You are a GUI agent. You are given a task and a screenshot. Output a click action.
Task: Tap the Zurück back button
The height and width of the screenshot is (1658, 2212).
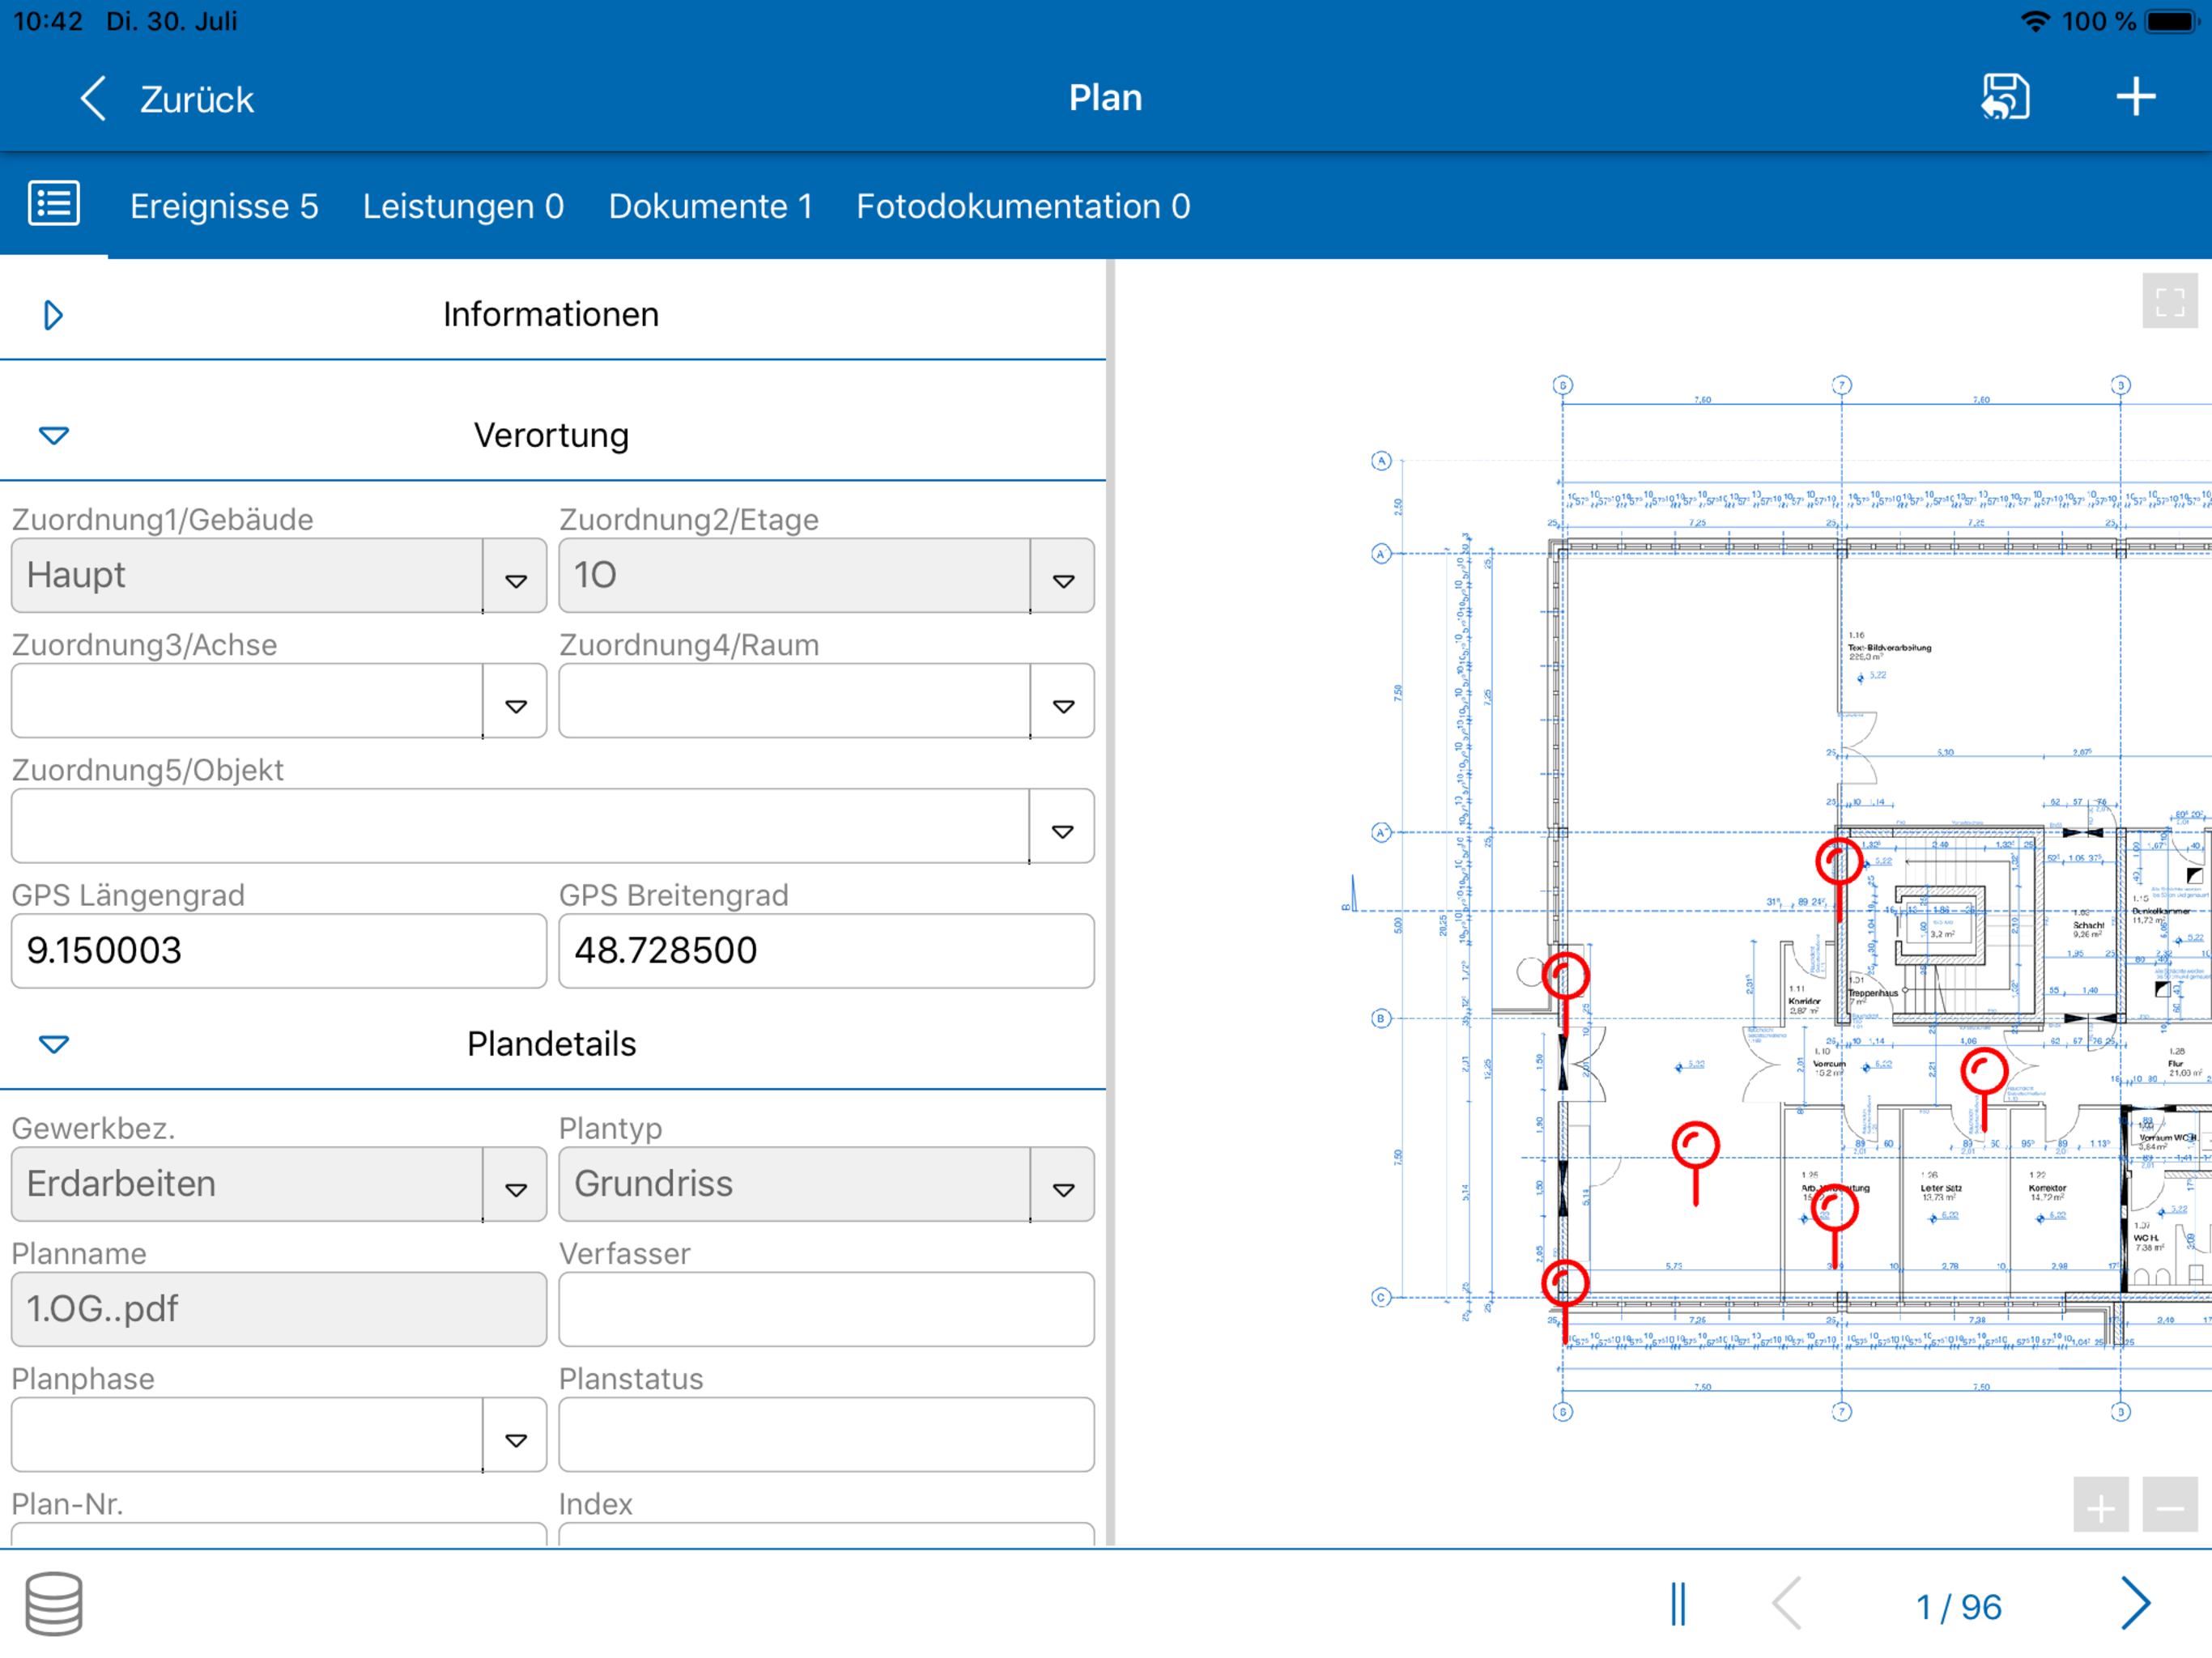(x=167, y=99)
